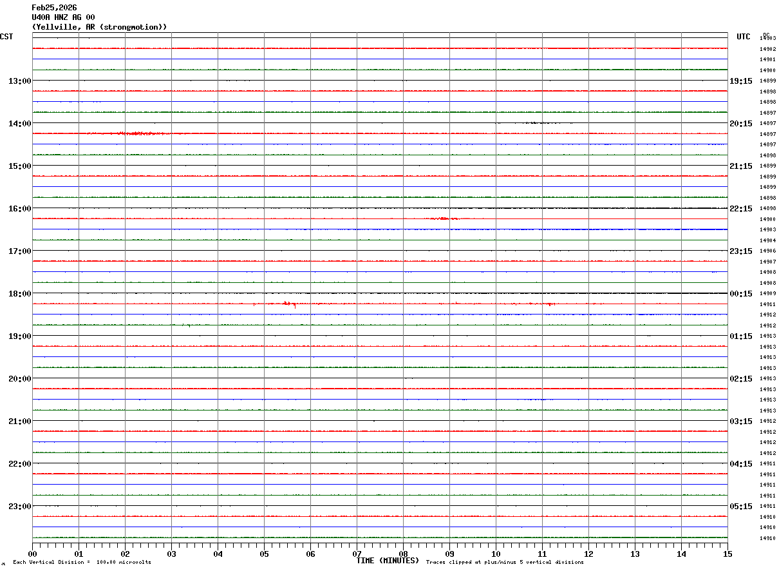
Task: Select the station code U40A HNZ AG 00
Action: 63,17
